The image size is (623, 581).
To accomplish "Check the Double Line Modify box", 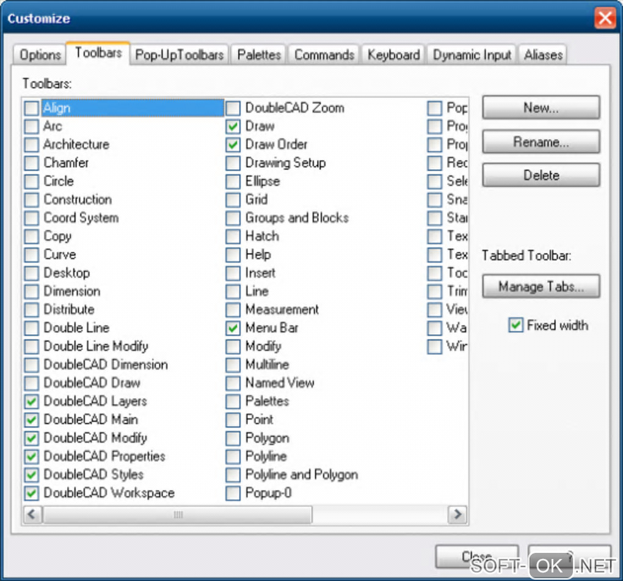I will click(31, 346).
